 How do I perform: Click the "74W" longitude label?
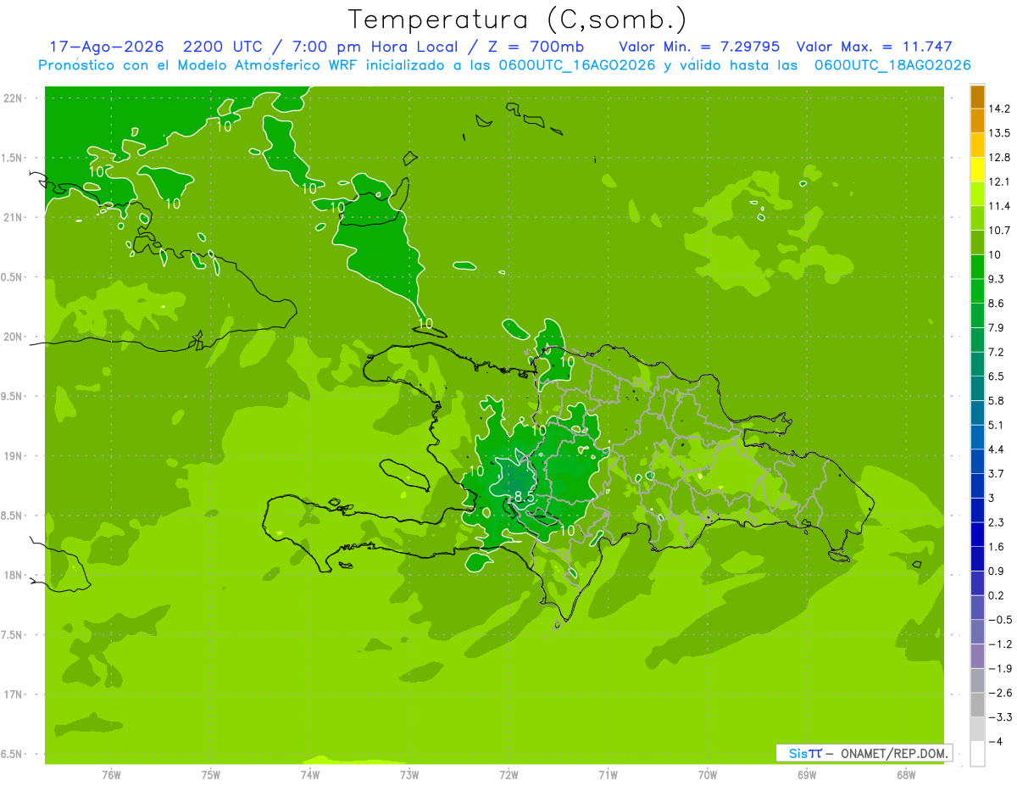click(x=310, y=775)
